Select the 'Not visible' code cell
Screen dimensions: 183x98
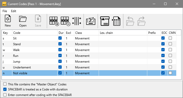tap(35, 73)
